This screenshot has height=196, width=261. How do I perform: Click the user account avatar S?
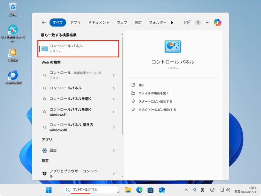(198, 23)
